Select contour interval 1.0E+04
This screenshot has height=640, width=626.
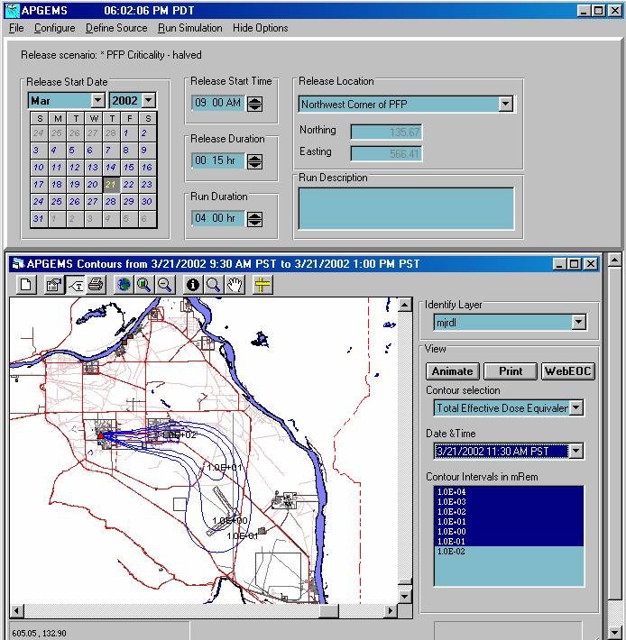(509, 492)
